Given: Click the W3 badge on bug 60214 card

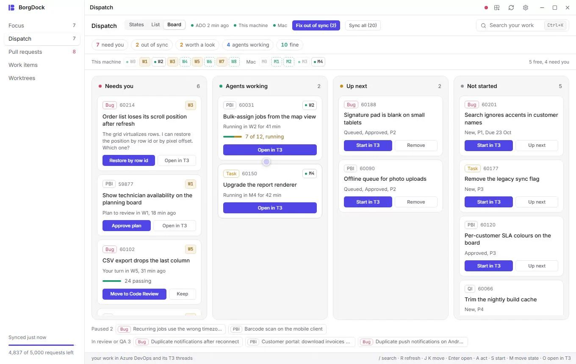Looking at the screenshot, I should (191, 105).
